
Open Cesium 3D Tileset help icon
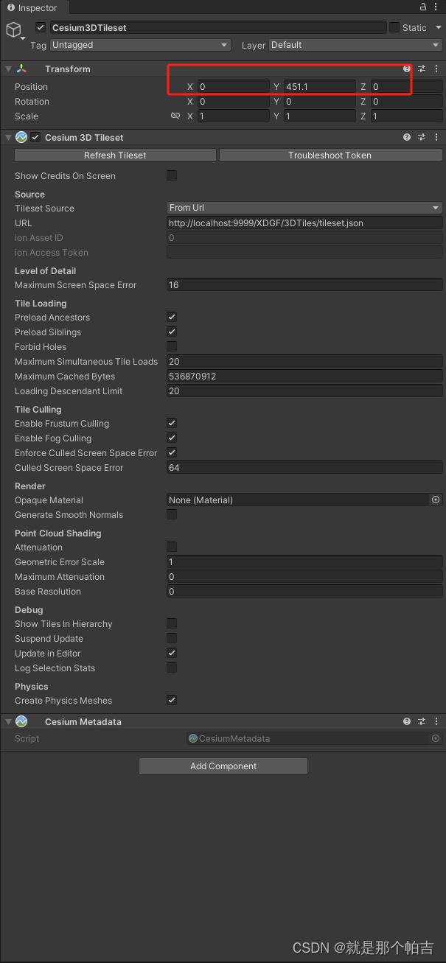tap(407, 137)
